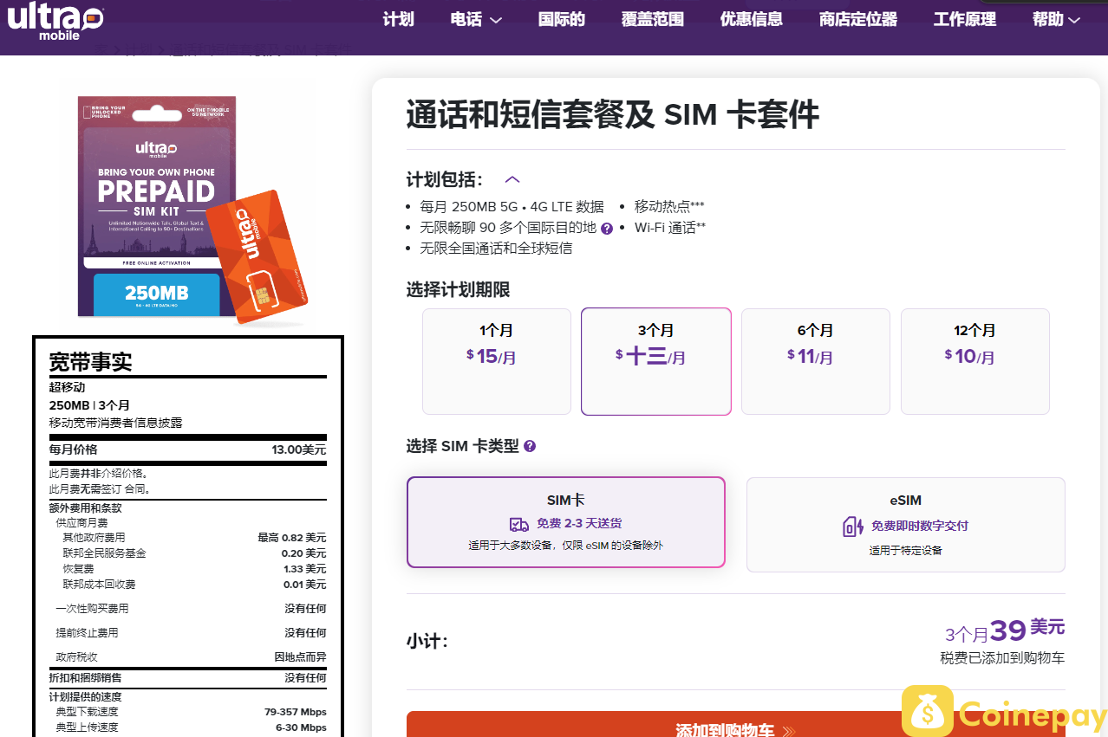This screenshot has height=737, width=1108.
Task: Click the 移动热点 bullet text
Action: 669,207
